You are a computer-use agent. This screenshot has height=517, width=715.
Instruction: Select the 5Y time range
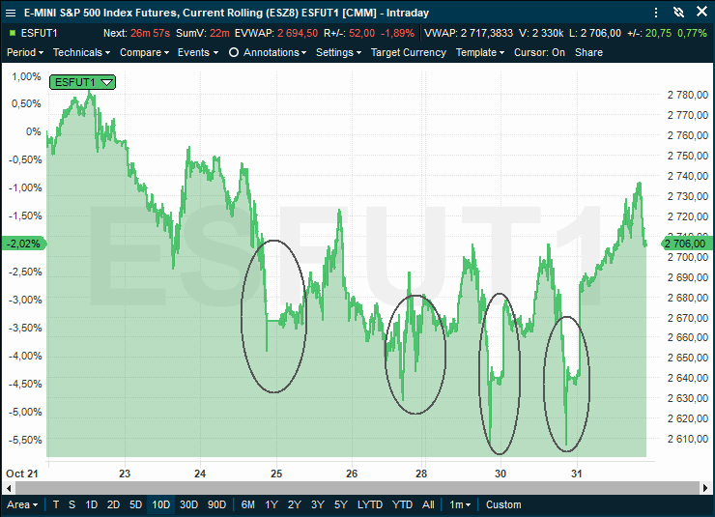[x=341, y=504]
